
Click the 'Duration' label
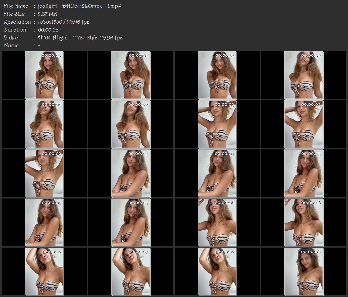pos(15,30)
